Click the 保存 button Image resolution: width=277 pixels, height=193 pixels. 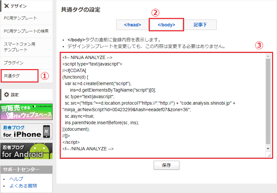coord(166,165)
